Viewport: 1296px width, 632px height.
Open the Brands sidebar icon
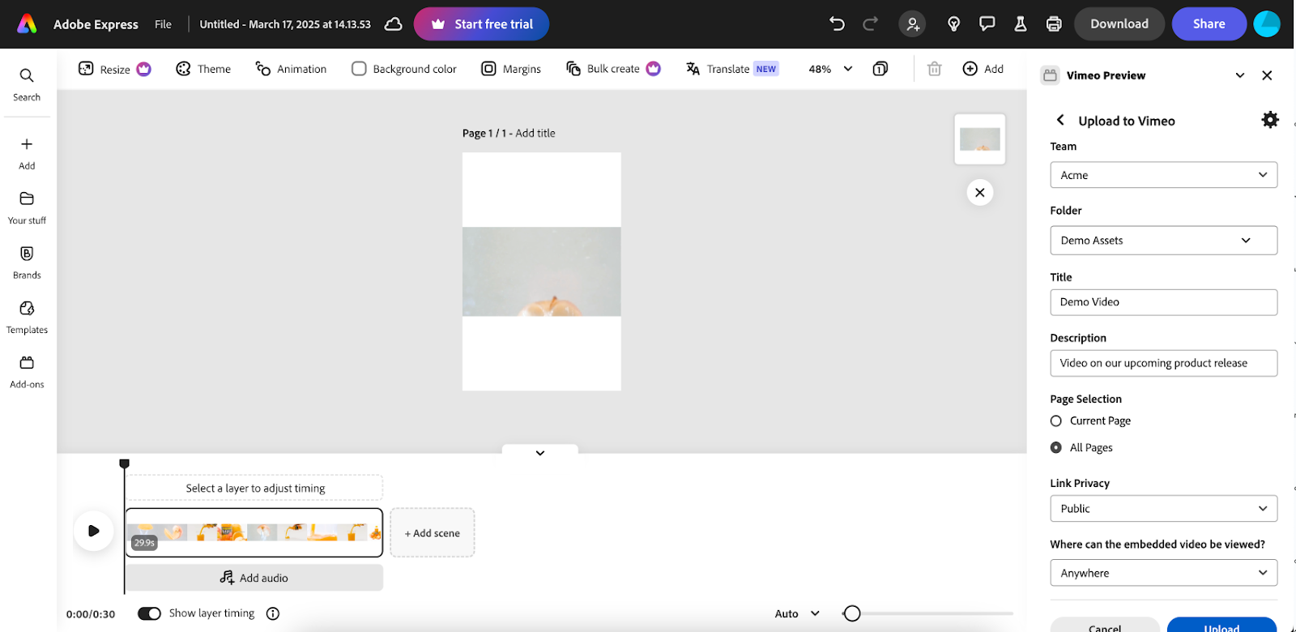(27, 263)
